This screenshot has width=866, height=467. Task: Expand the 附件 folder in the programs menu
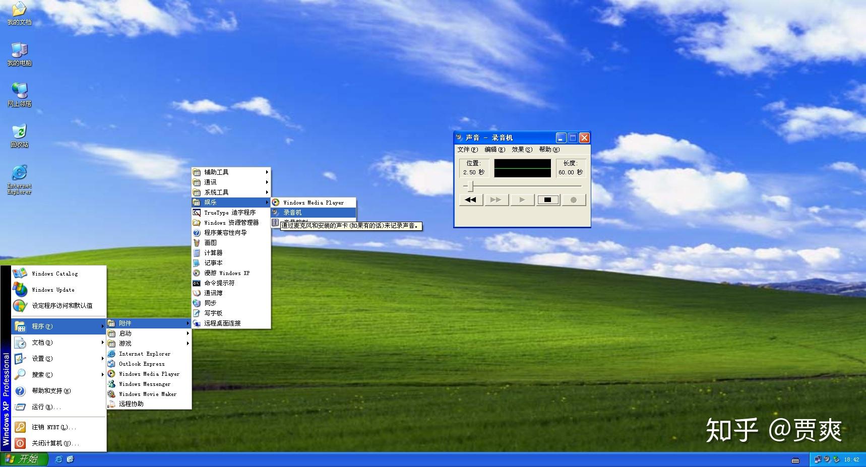tap(149, 323)
